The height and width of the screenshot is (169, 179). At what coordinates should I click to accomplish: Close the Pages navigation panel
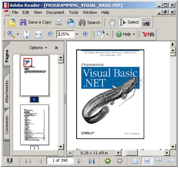pos(56,48)
